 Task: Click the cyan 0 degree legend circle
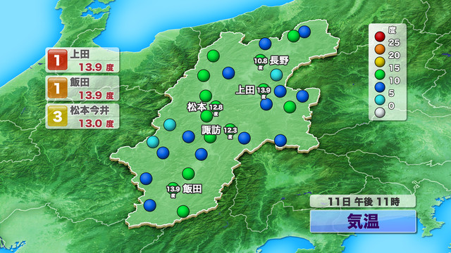380,100
